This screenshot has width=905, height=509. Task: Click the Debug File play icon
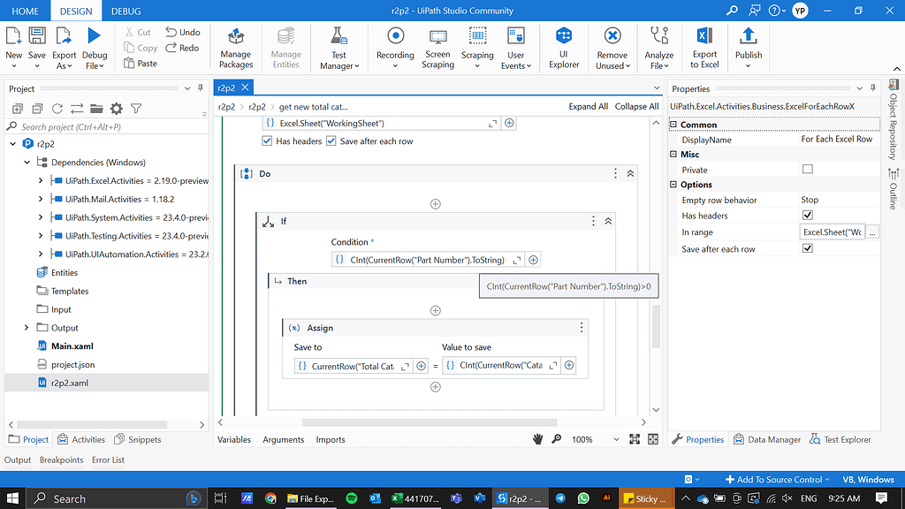tap(94, 35)
